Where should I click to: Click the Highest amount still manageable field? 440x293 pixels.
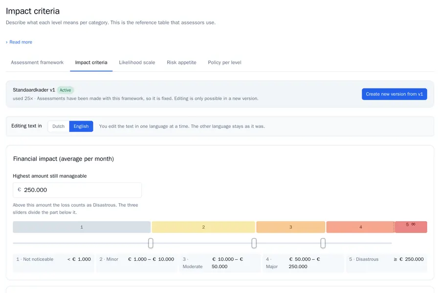pos(77,190)
